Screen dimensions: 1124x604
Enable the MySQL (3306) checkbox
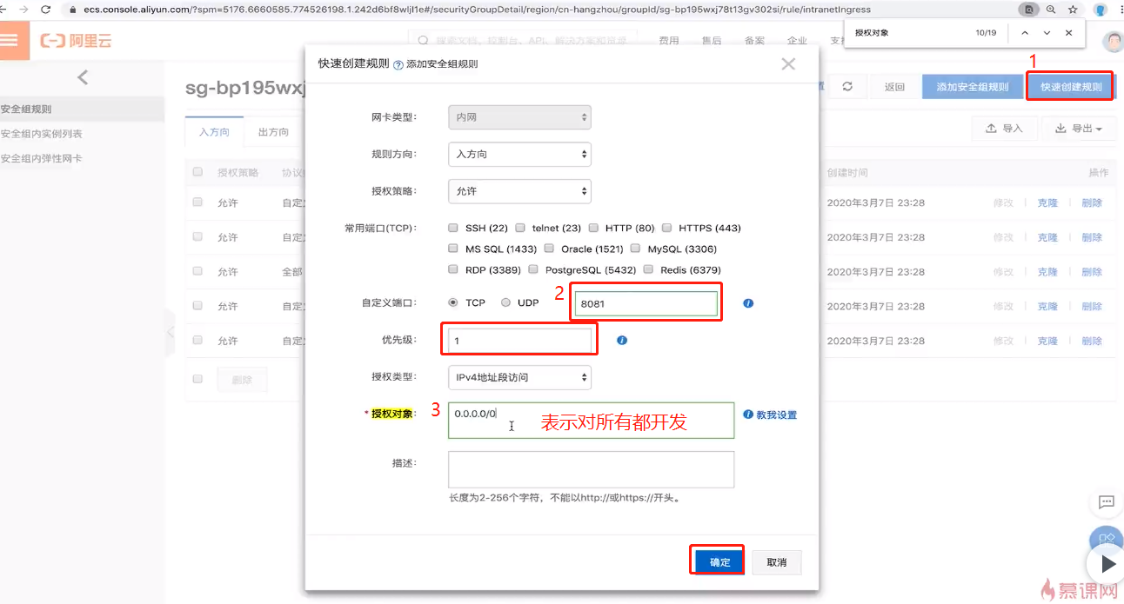coord(635,249)
